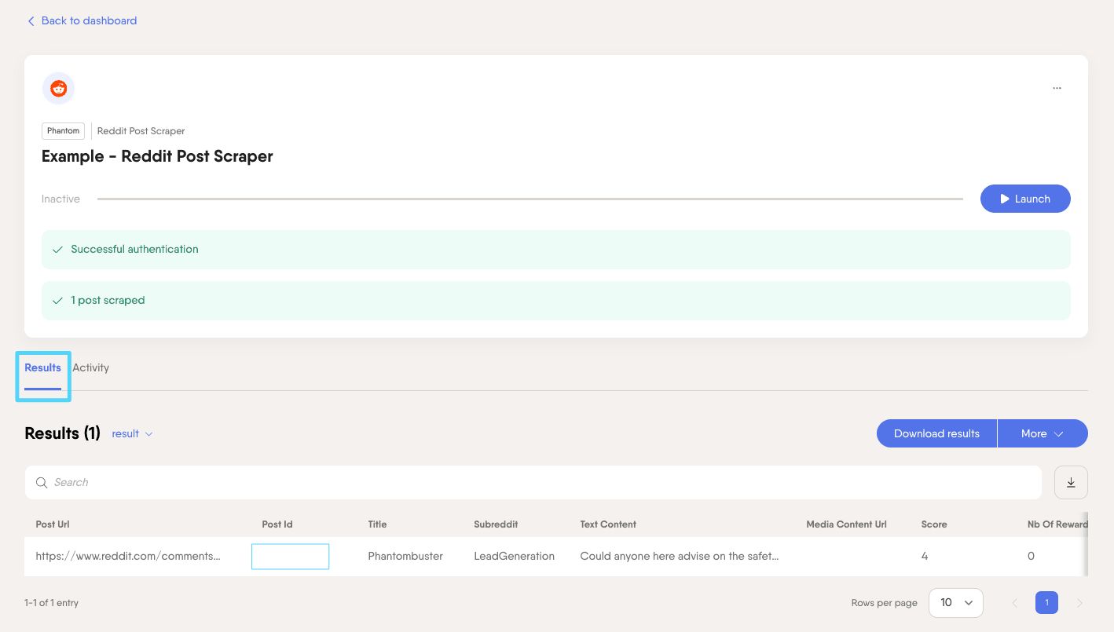The height and width of the screenshot is (632, 1114).
Task: Expand the result file selector
Action: 132,433
